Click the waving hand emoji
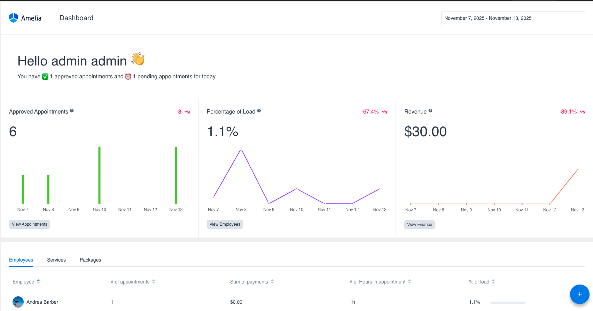 [x=138, y=59]
